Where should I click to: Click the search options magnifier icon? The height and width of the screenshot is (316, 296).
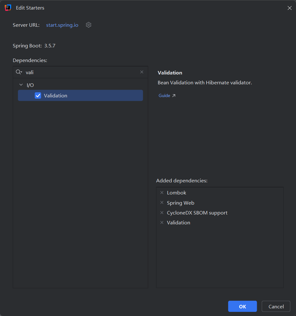coord(19,72)
